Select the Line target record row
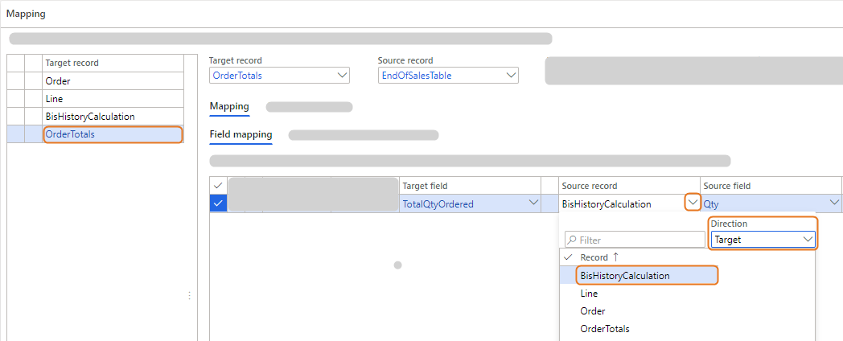Image resolution: width=843 pixels, height=341 pixels. (x=113, y=99)
